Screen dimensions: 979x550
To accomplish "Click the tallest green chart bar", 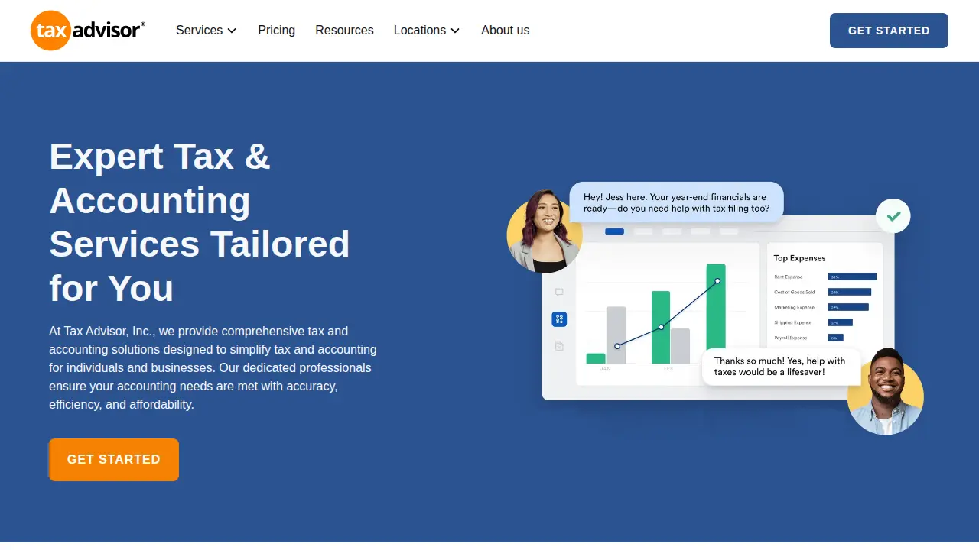I will 716,314.
